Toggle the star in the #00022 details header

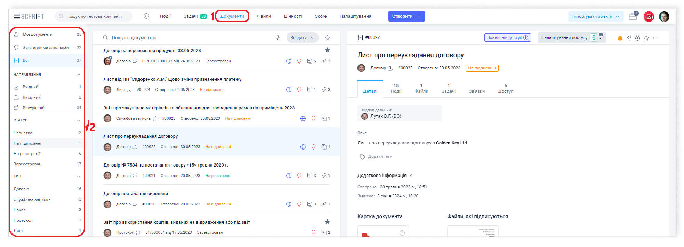click(x=646, y=38)
